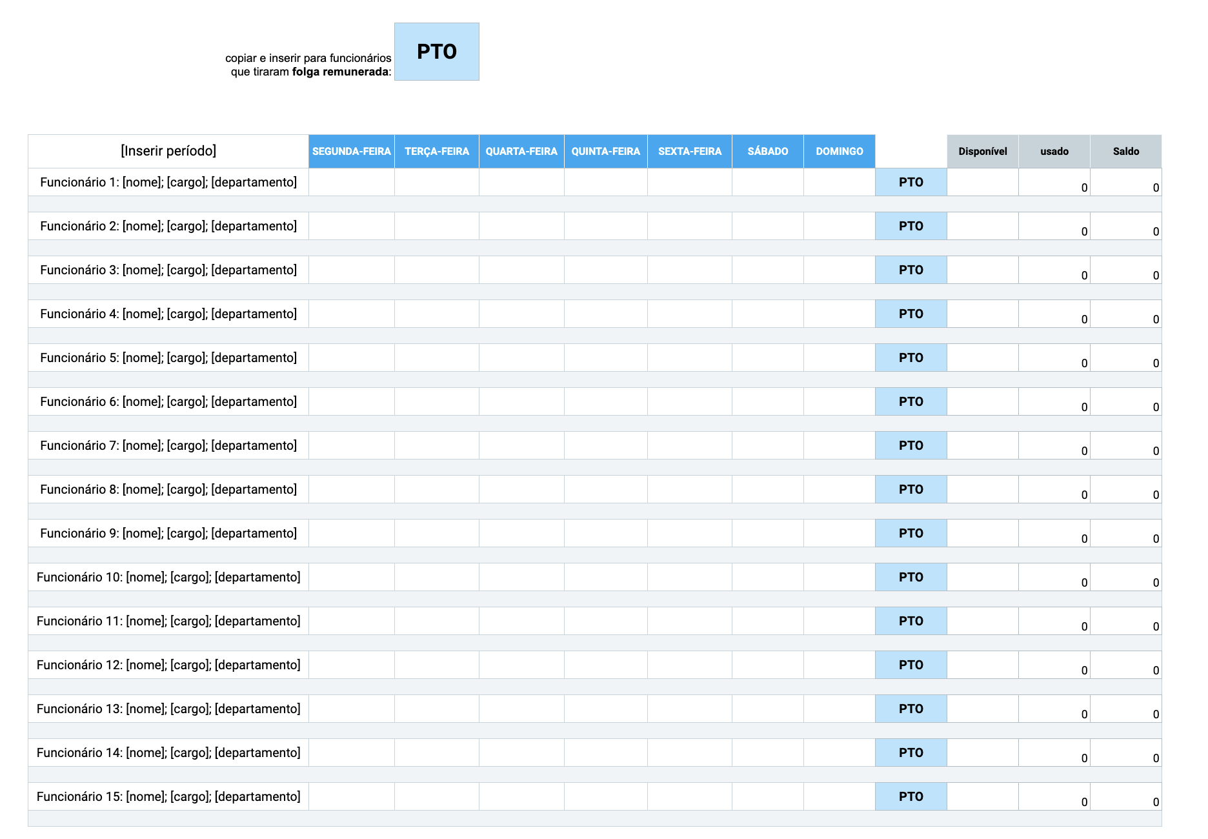Click the PTO cell in Funcionário 11 row

[911, 621]
